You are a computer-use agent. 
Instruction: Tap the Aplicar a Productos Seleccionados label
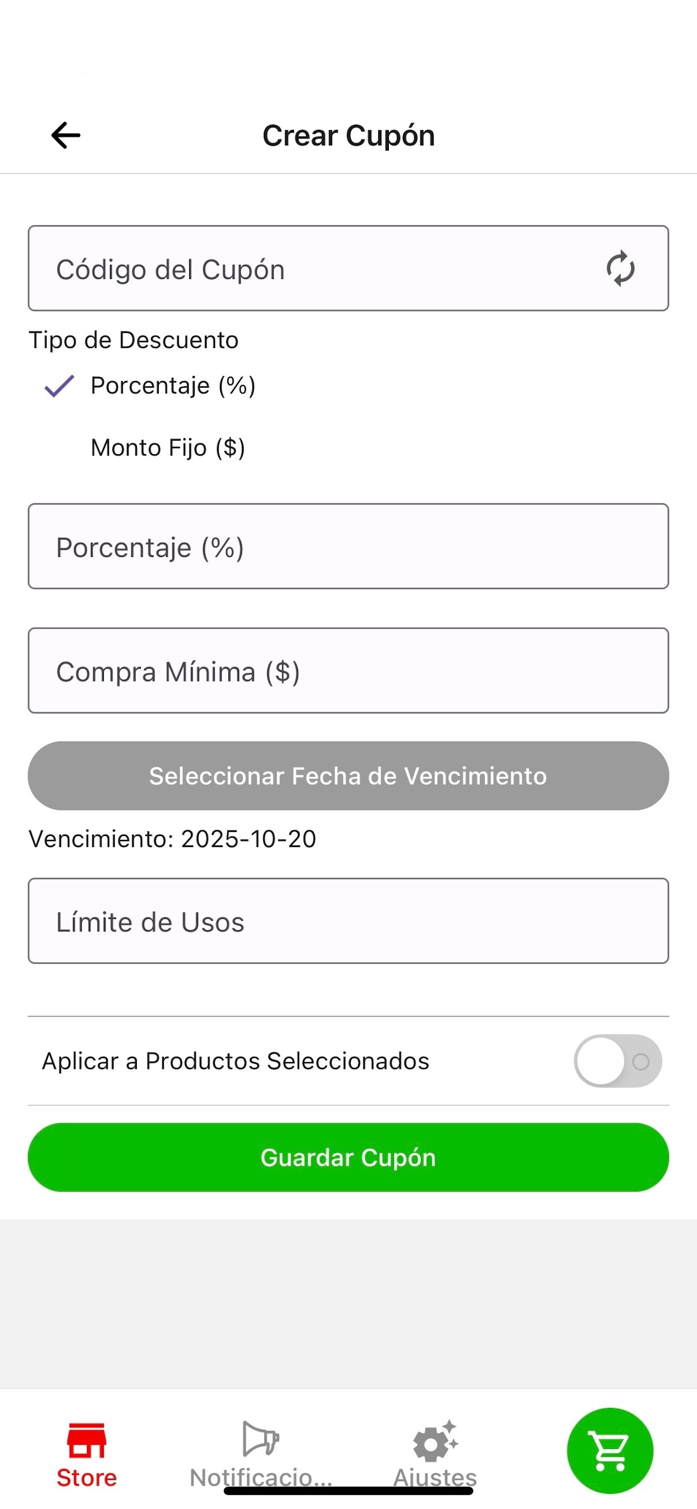click(236, 1061)
